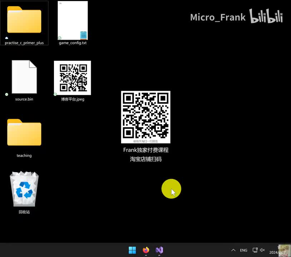This screenshot has height=257, width=291.
Task: Open the network status icon
Action: point(255,250)
